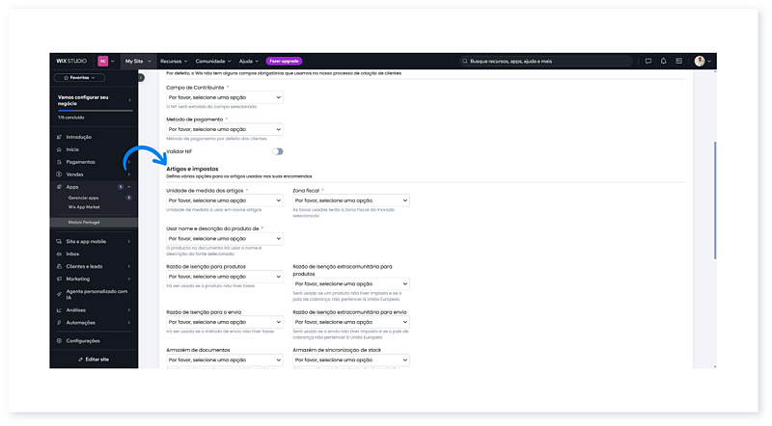Viewport: 772px width, 426px height.
Task: Select Moloni Portugal in the sidebar
Action: point(84,222)
